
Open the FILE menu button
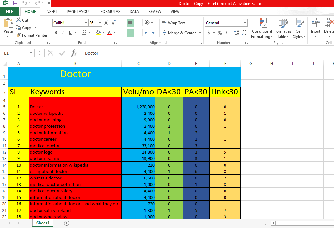tap(10, 12)
